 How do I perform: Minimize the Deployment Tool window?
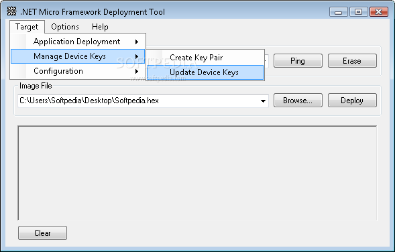click(x=338, y=12)
